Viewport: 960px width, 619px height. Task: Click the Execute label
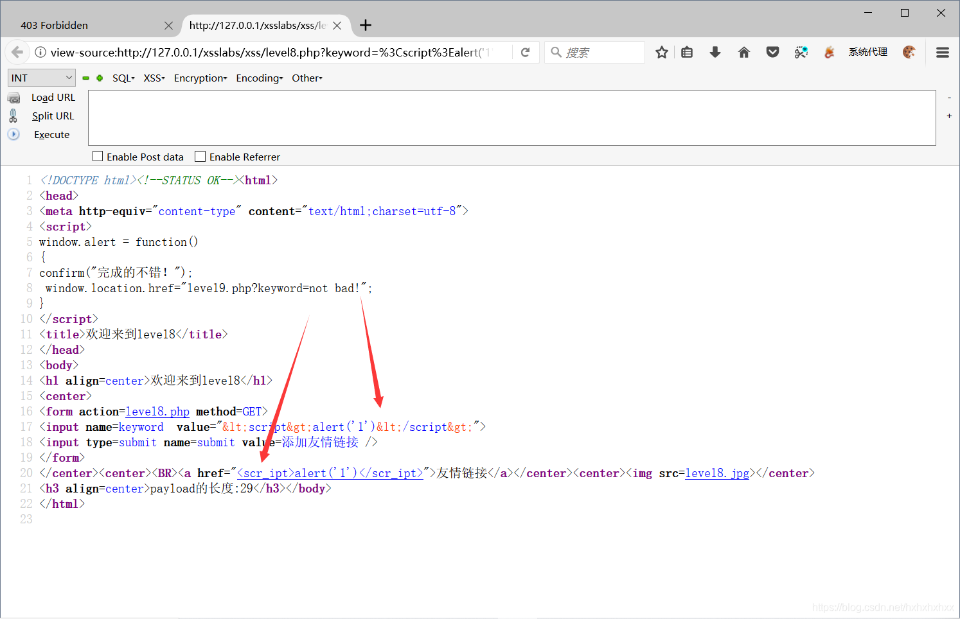coord(52,135)
